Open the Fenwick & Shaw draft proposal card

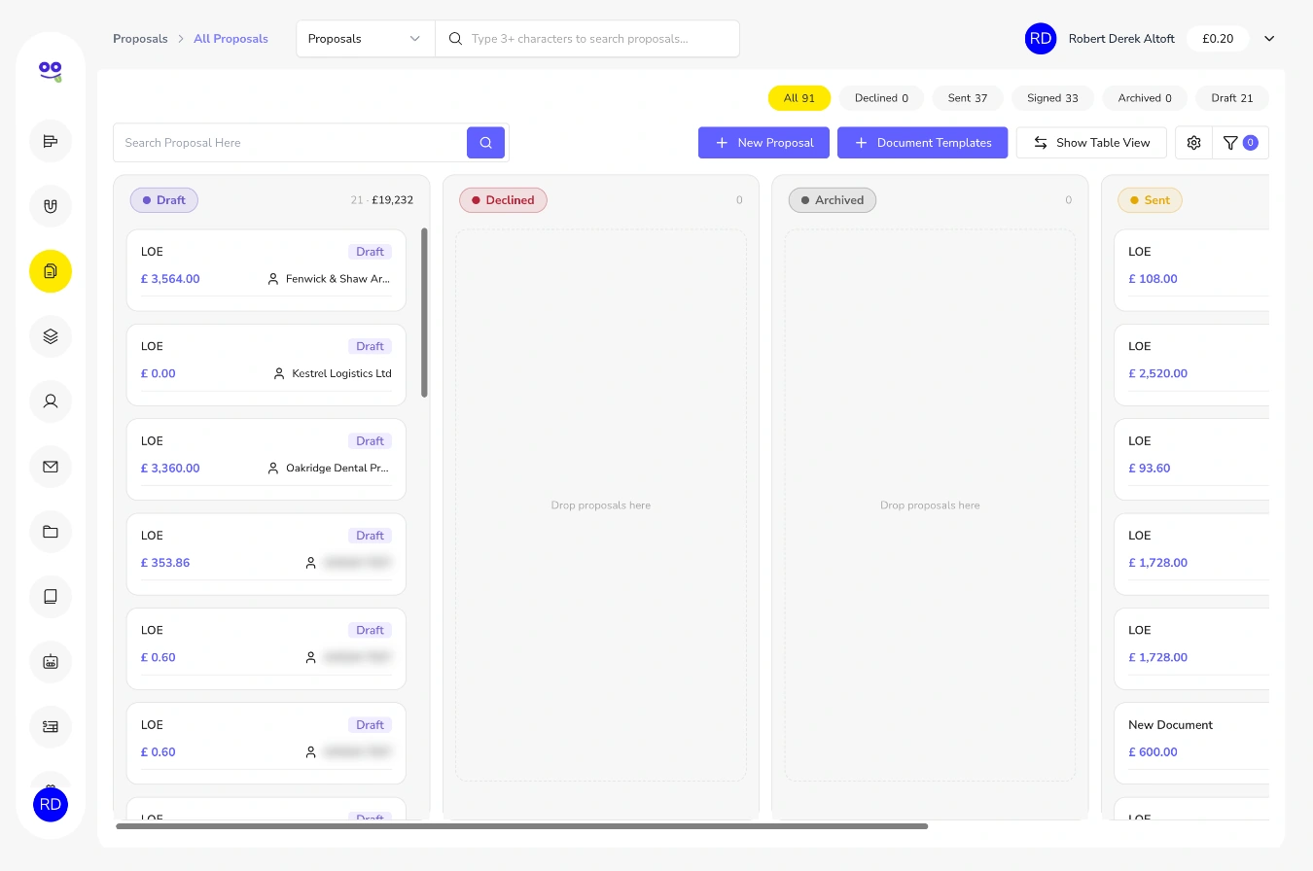tap(266, 270)
